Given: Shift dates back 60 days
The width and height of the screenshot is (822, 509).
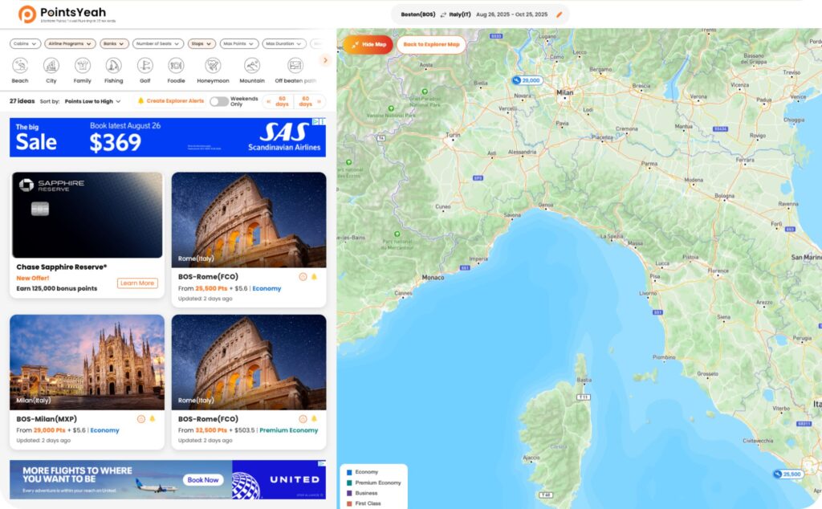Looking at the screenshot, I should tap(279, 101).
